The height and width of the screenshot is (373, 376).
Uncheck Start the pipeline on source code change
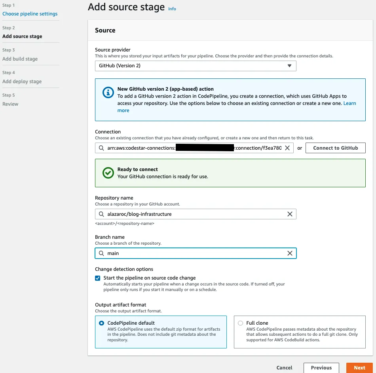(x=98, y=278)
